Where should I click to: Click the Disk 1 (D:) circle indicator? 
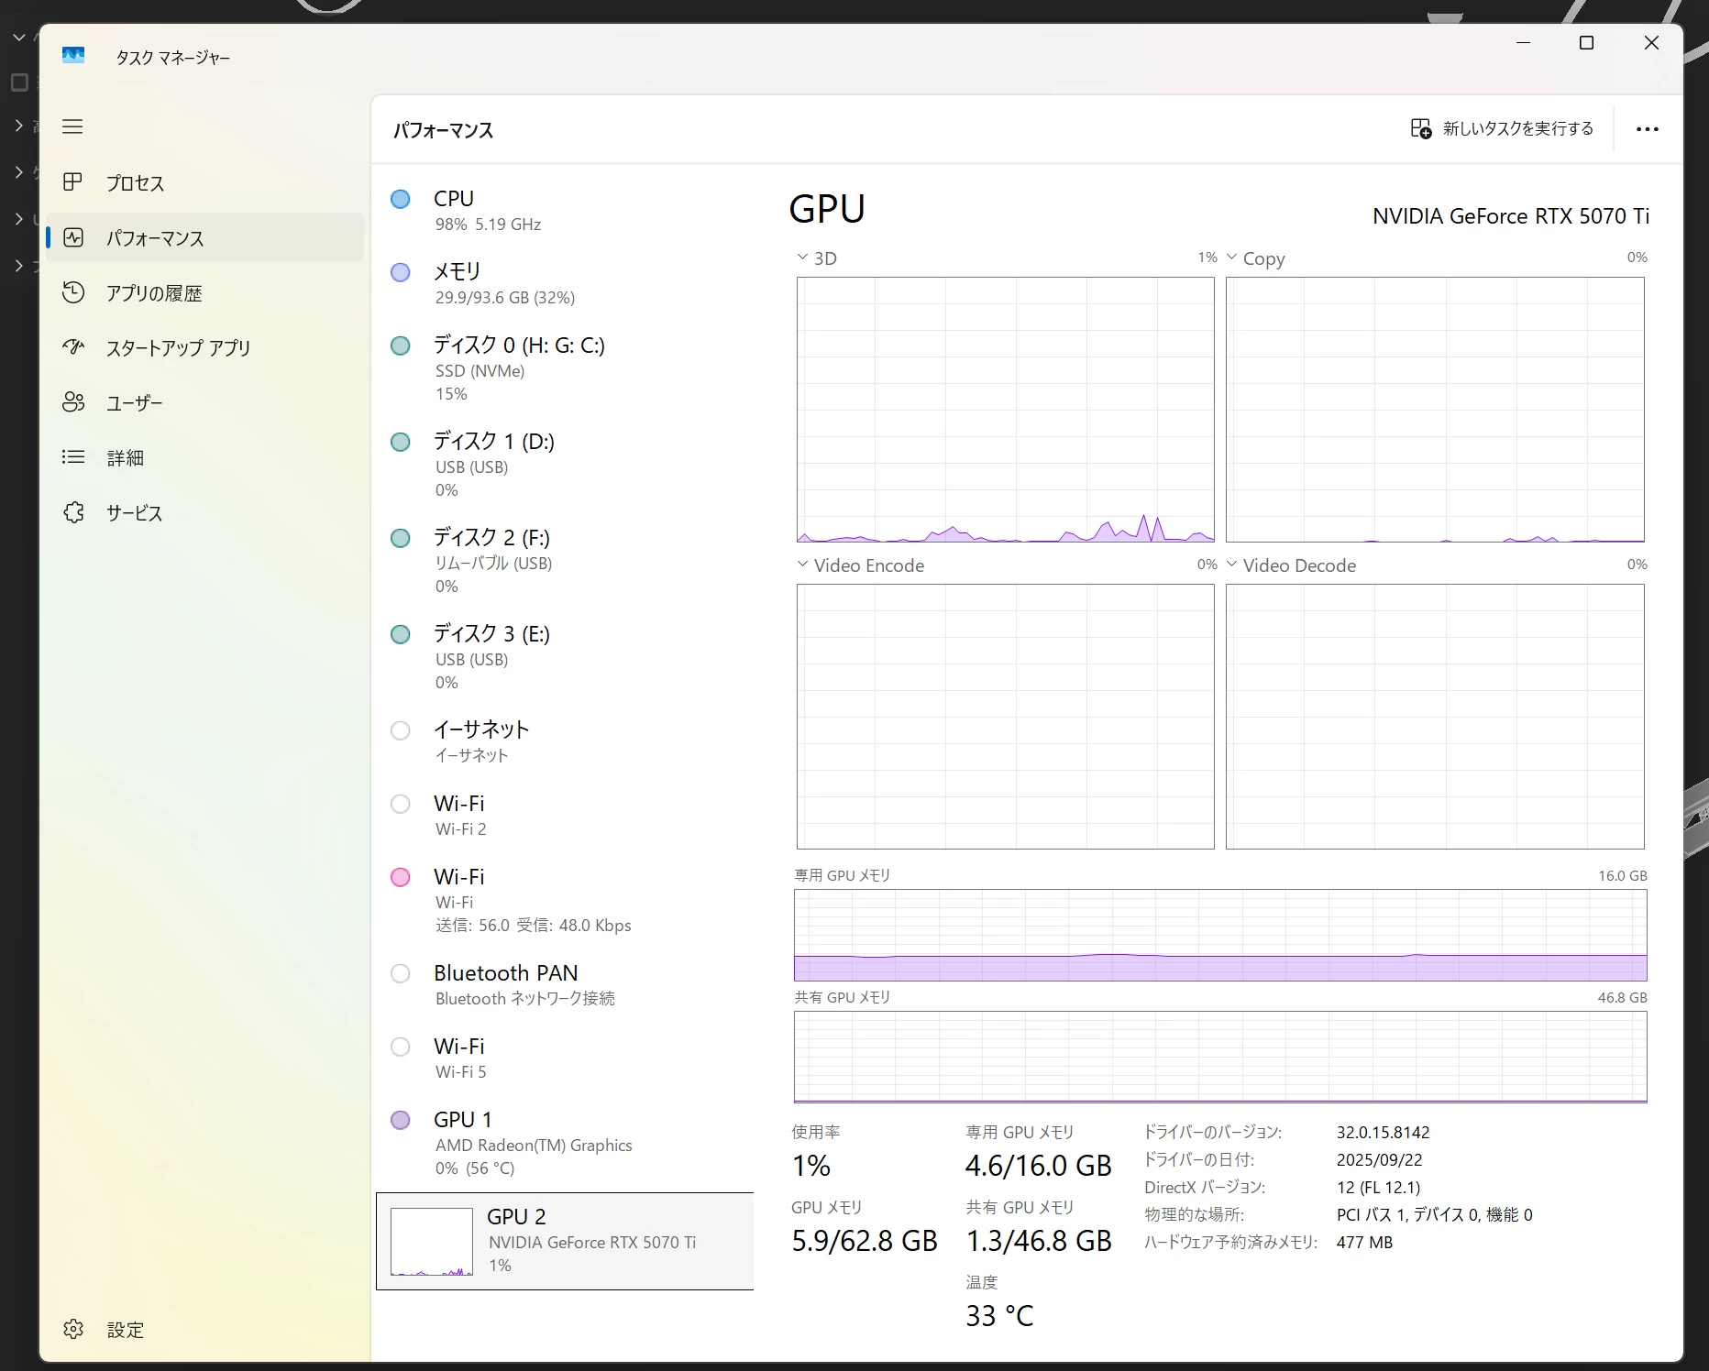(401, 442)
